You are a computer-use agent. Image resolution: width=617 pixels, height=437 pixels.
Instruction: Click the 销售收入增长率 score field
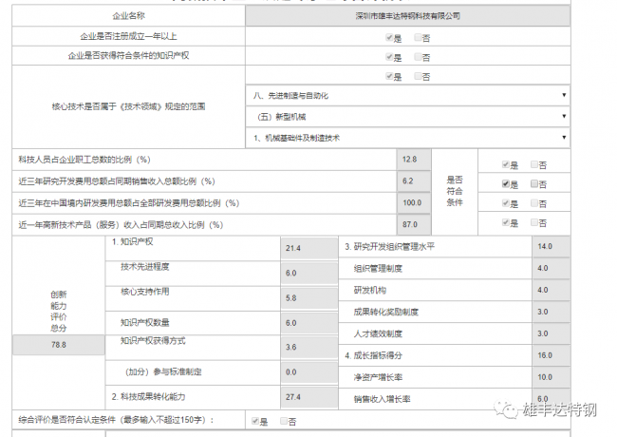coord(551,399)
